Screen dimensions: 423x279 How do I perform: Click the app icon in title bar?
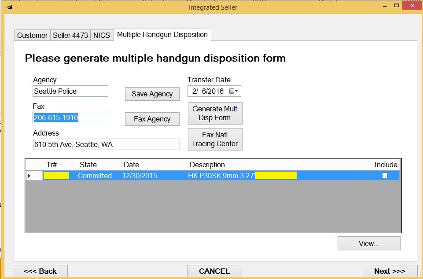(x=9, y=7)
